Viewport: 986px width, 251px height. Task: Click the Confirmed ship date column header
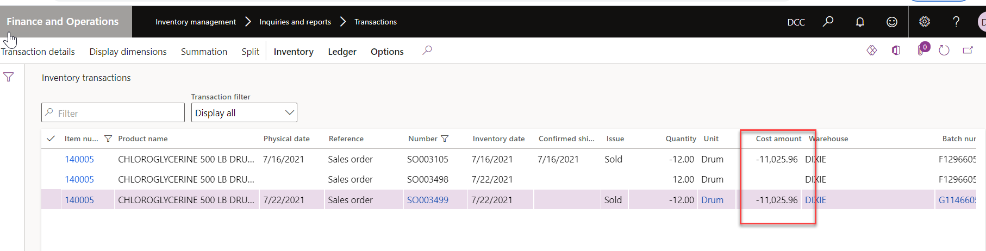566,139
